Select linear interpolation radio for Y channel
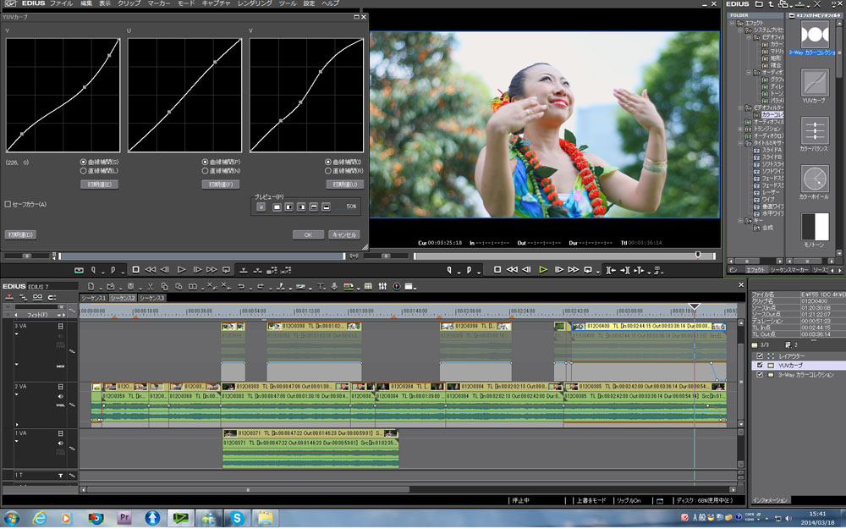Viewport: 846px width, 529px height. click(83, 171)
